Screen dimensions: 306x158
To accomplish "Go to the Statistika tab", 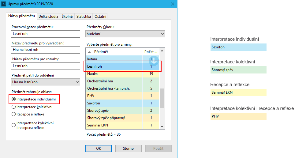I will pos(84,17).
